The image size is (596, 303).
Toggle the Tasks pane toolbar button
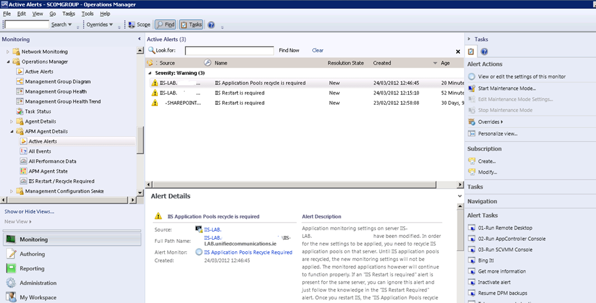(191, 24)
